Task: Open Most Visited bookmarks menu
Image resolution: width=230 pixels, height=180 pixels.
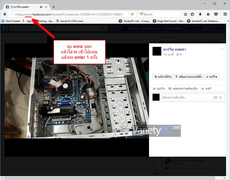Action: point(11,21)
